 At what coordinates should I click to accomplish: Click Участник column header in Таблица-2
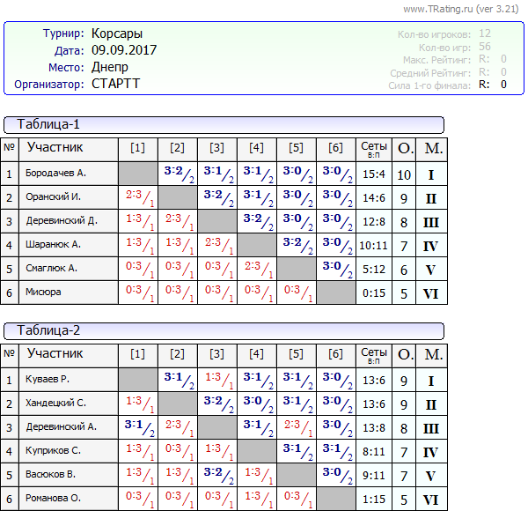pyautogui.click(x=55, y=354)
